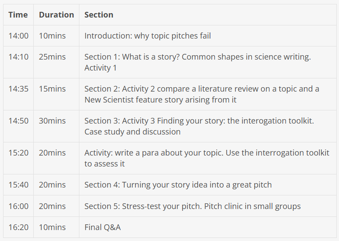Click the Time column header
Viewport: 339px width, 241px height.
[18, 15]
